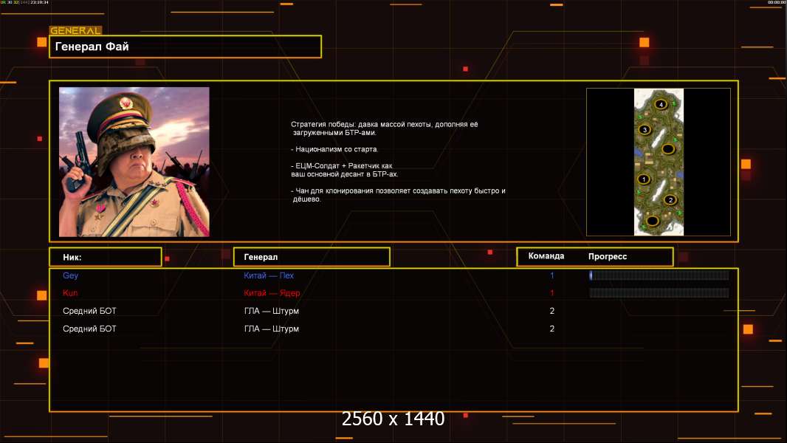Click start position marker 2 on the minimap
Screen dimensions: 787x443
[670, 199]
